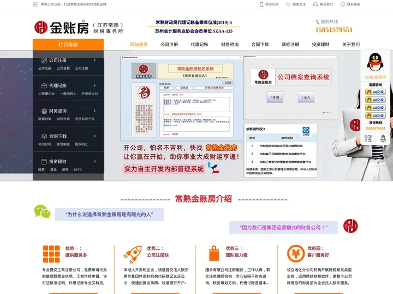Image resolution: width=393 pixels, height=294 pixels.
Task: Show the QR code icon in floating panel
Action: (368, 138)
